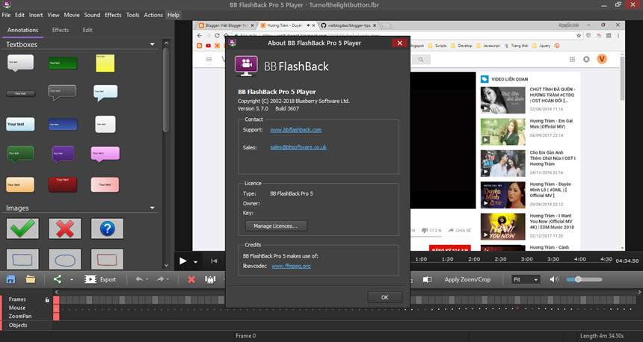This screenshot has width=643, height=342.
Task: Select the blue question mark image
Action: 107,228
